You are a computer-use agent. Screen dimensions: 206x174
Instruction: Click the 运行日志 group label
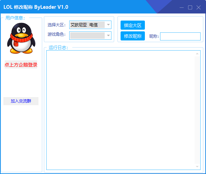coord(58,48)
